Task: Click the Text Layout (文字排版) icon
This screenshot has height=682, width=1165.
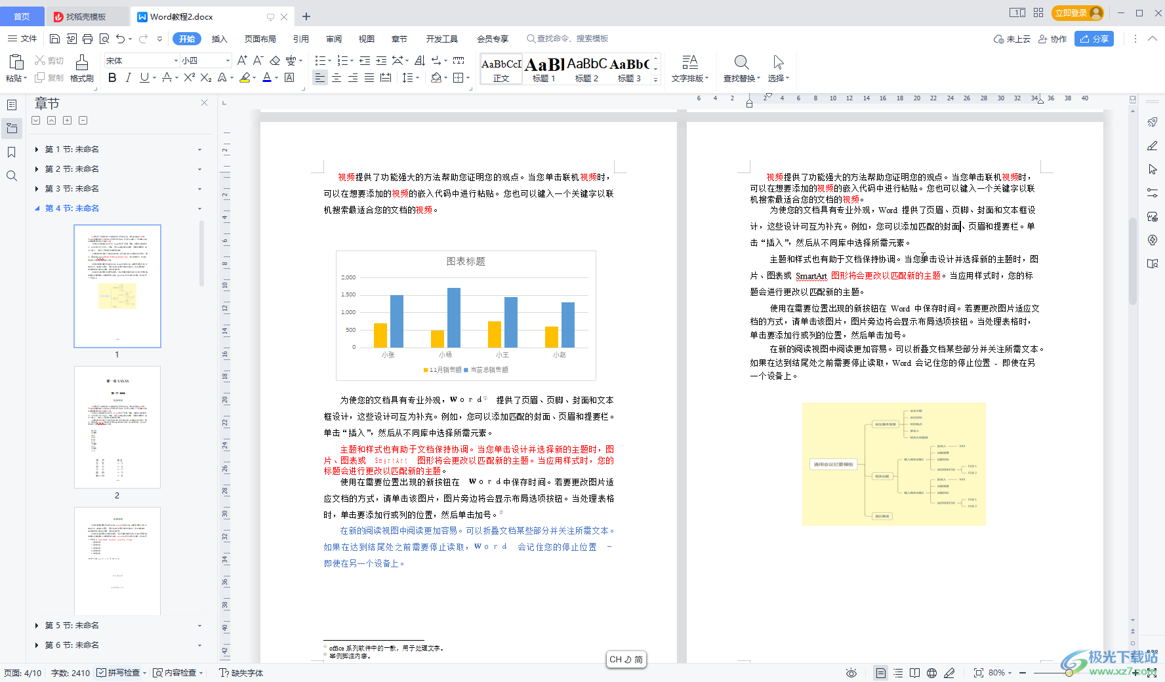Action: (x=690, y=62)
